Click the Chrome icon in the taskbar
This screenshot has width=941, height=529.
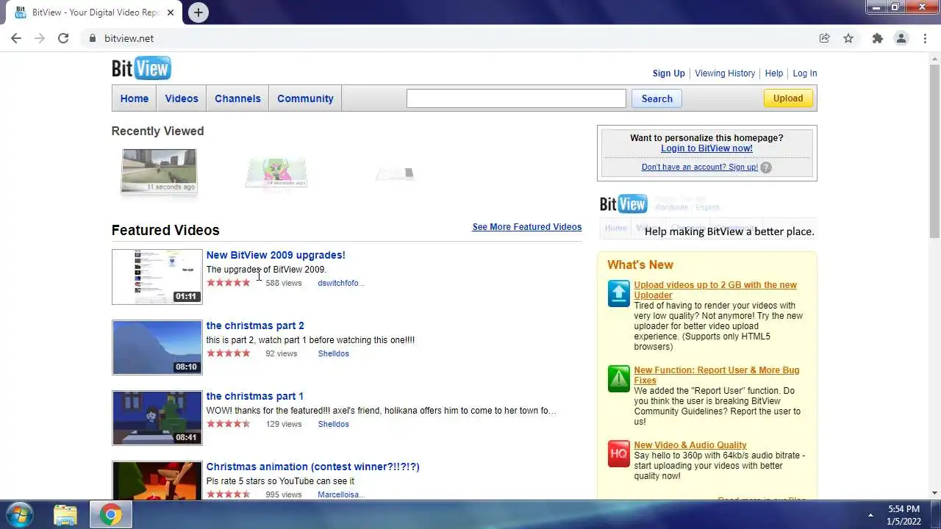[111, 514]
